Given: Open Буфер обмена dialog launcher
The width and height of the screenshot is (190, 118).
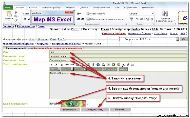Looking at the screenshot, I should 20,24.
